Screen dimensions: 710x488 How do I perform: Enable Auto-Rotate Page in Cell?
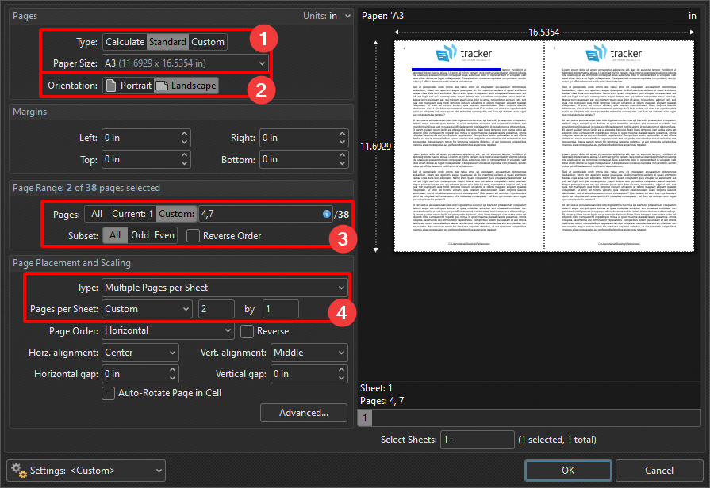click(109, 393)
